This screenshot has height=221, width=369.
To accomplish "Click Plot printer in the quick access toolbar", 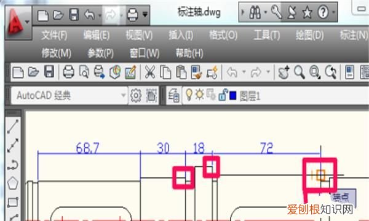I will tap(132, 15).
